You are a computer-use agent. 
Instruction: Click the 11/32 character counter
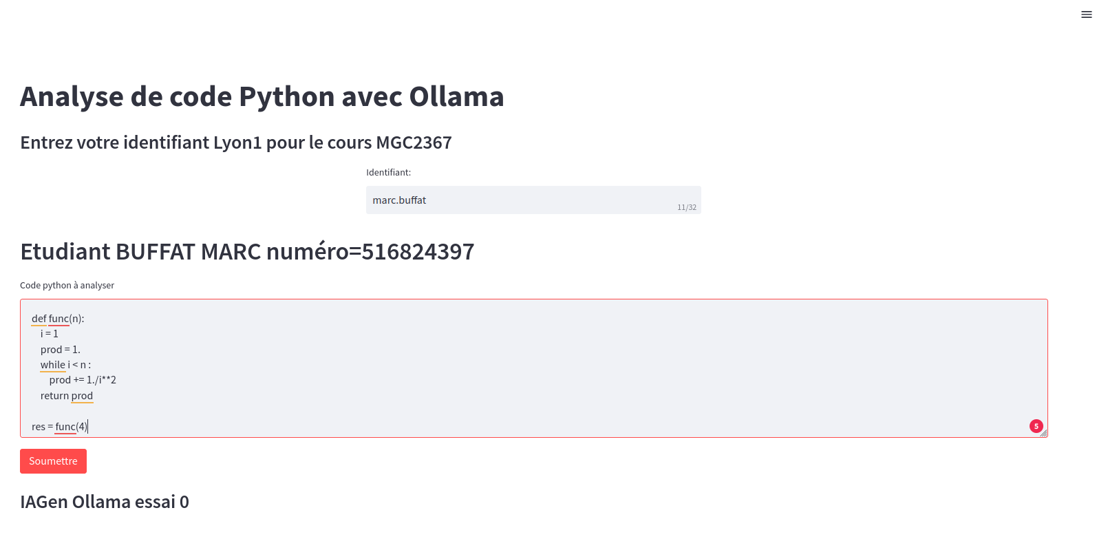pos(686,207)
